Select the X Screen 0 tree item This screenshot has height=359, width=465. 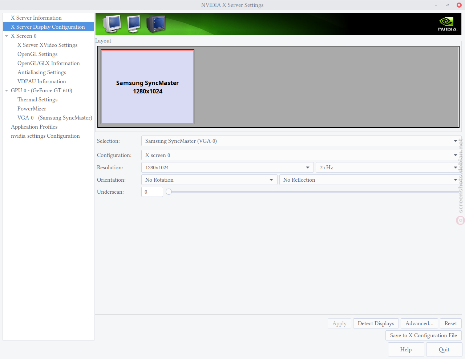tap(24, 36)
